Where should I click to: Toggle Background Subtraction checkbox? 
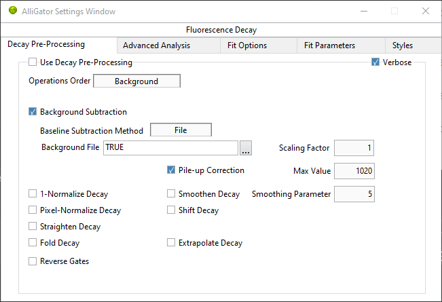point(33,111)
